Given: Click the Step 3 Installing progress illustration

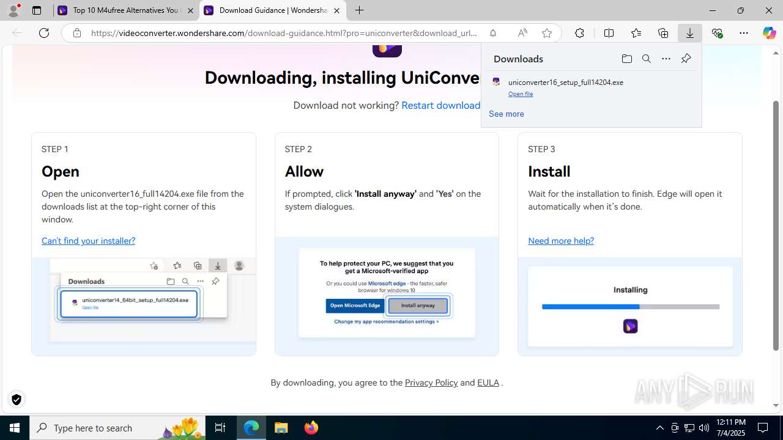Looking at the screenshot, I should (630, 306).
